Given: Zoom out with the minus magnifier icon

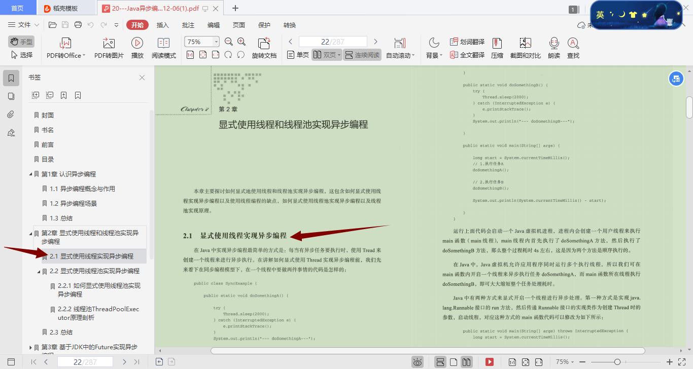Looking at the screenshot, I should (229, 42).
